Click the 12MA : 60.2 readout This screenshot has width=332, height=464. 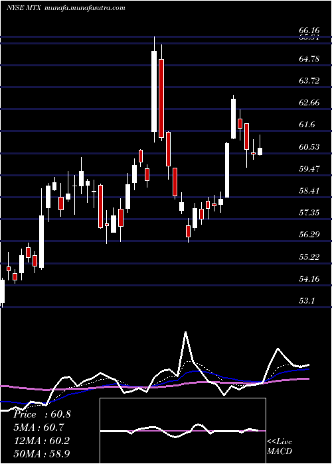click(41, 441)
